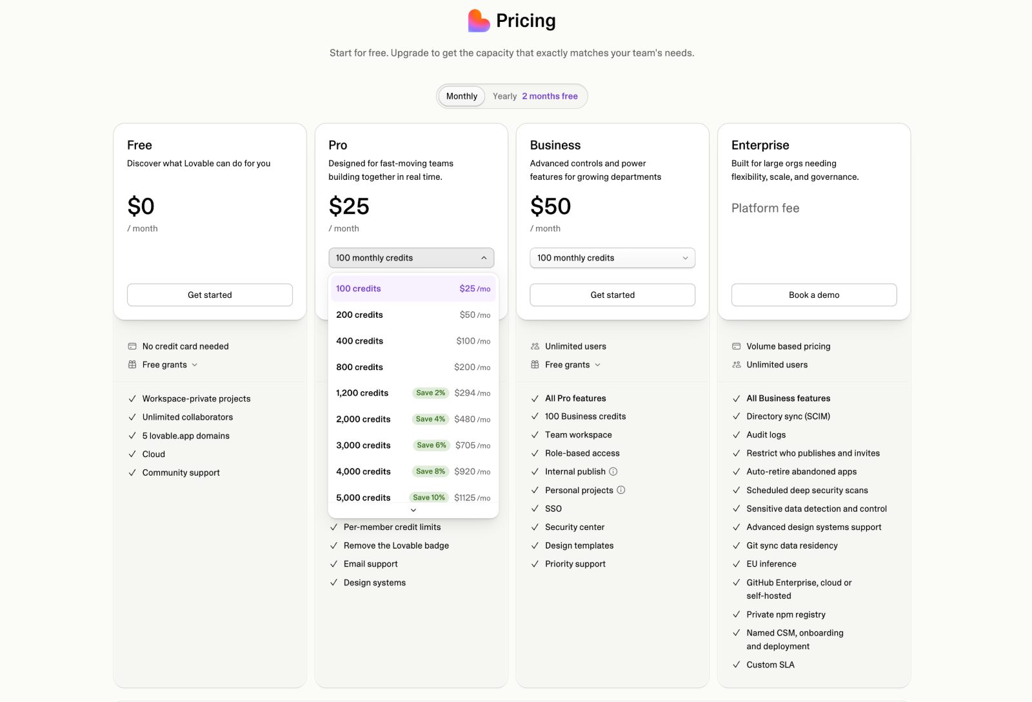The height and width of the screenshot is (702, 1032).
Task: Open Business 100 monthly credits dropdown
Action: [613, 258]
